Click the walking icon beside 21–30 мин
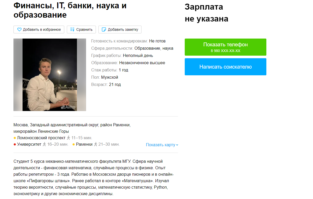This screenshot has width=313, height=199. tap(96, 144)
